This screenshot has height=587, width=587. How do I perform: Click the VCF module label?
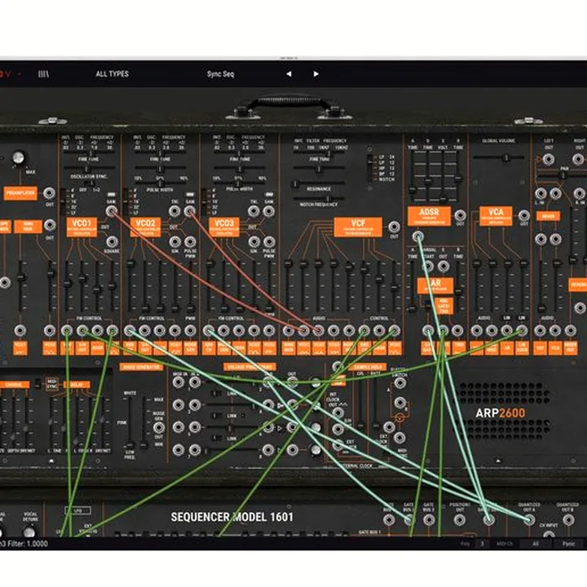coord(358,227)
